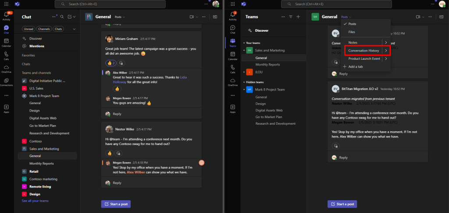Toggle the Chats filter chip
The width and height of the screenshot is (449, 213).
tap(58, 29)
